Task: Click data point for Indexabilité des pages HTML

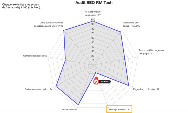Action: [x=121, y=32]
